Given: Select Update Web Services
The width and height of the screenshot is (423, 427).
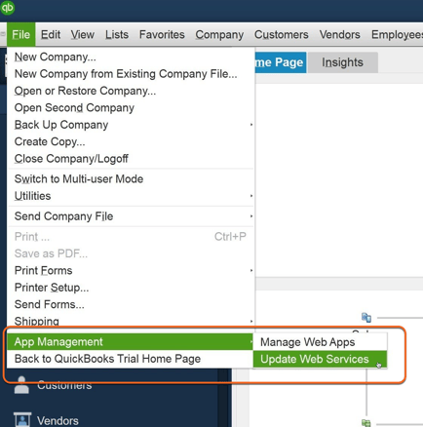Looking at the screenshot, I should point(320,359).
